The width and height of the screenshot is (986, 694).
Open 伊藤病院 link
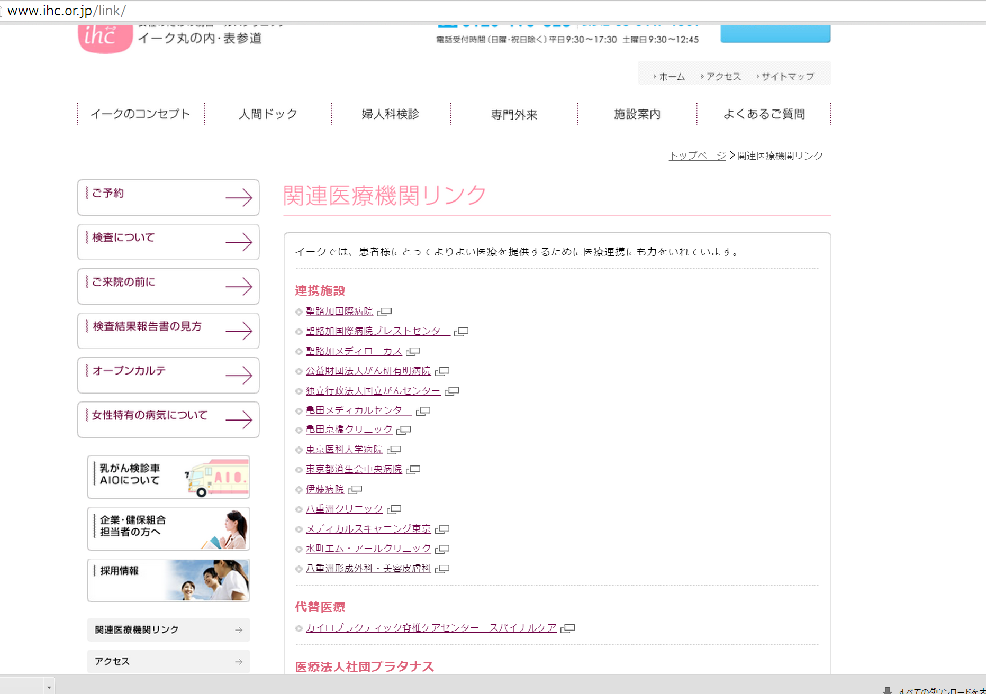pyautogui.click(x=325, y=489)
